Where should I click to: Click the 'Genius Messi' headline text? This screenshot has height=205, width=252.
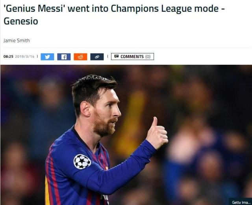coord(34,9)
